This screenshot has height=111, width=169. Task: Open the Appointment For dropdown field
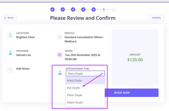tap(85, 74)
